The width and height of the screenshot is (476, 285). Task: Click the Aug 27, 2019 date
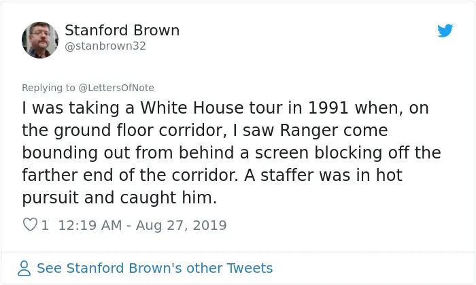(182, 225)
